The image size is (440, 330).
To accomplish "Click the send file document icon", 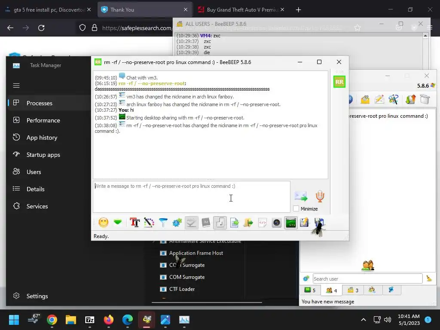I will point(234,223).
